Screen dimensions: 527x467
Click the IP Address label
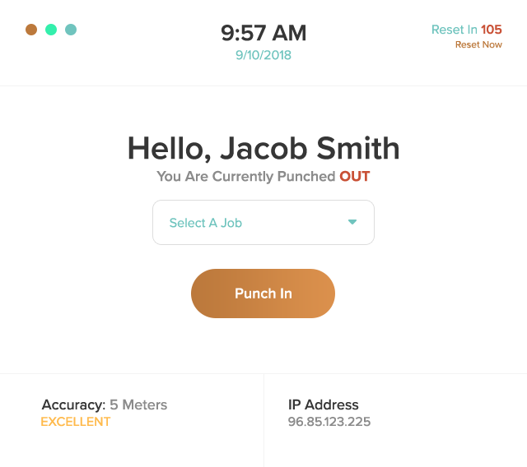click(x=324, y=405)
